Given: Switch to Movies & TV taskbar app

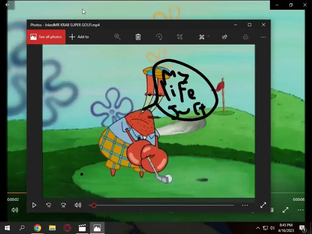Looking at the screenshot, I should click(82, 228).
